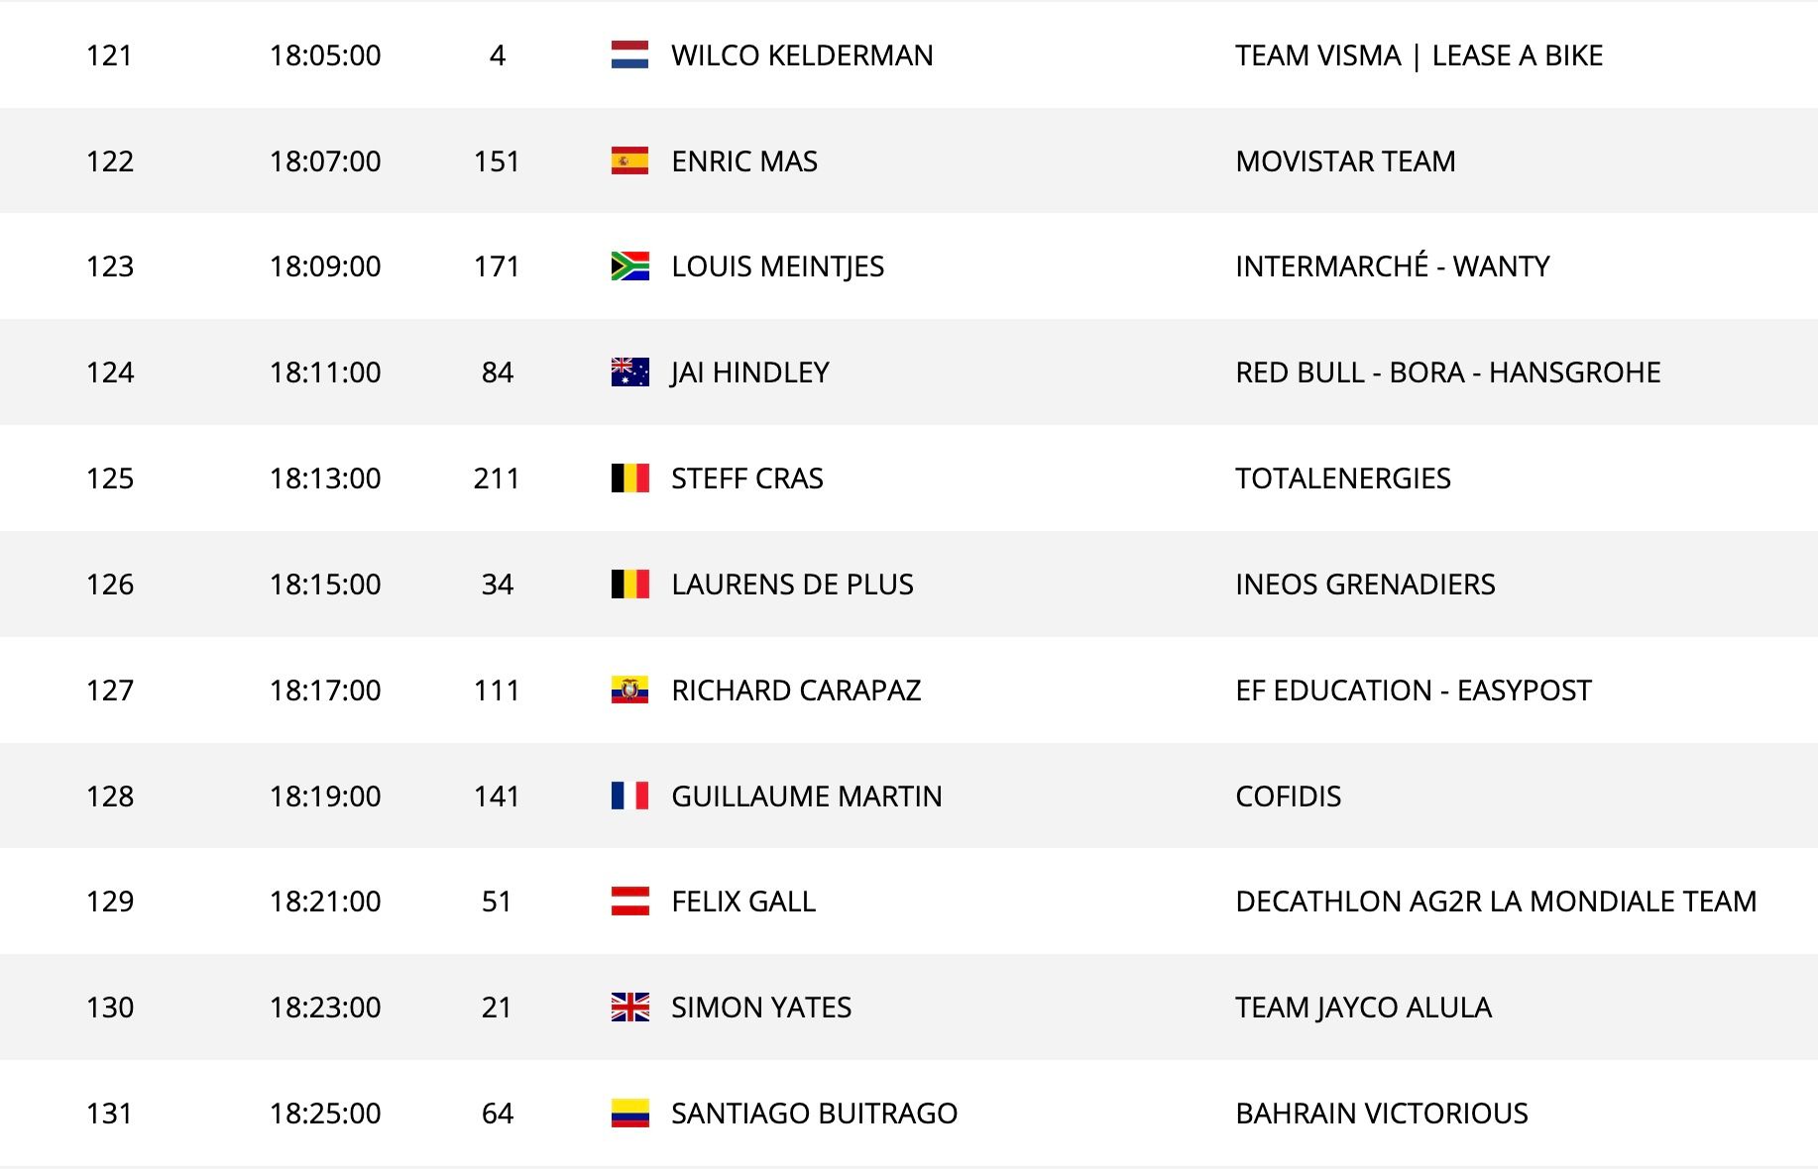
Task: Open rider Laurens De Plus
Action: 792,584
